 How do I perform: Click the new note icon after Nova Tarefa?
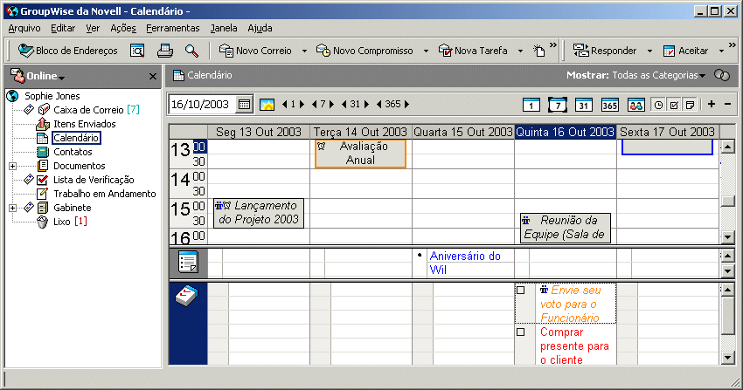538,51
